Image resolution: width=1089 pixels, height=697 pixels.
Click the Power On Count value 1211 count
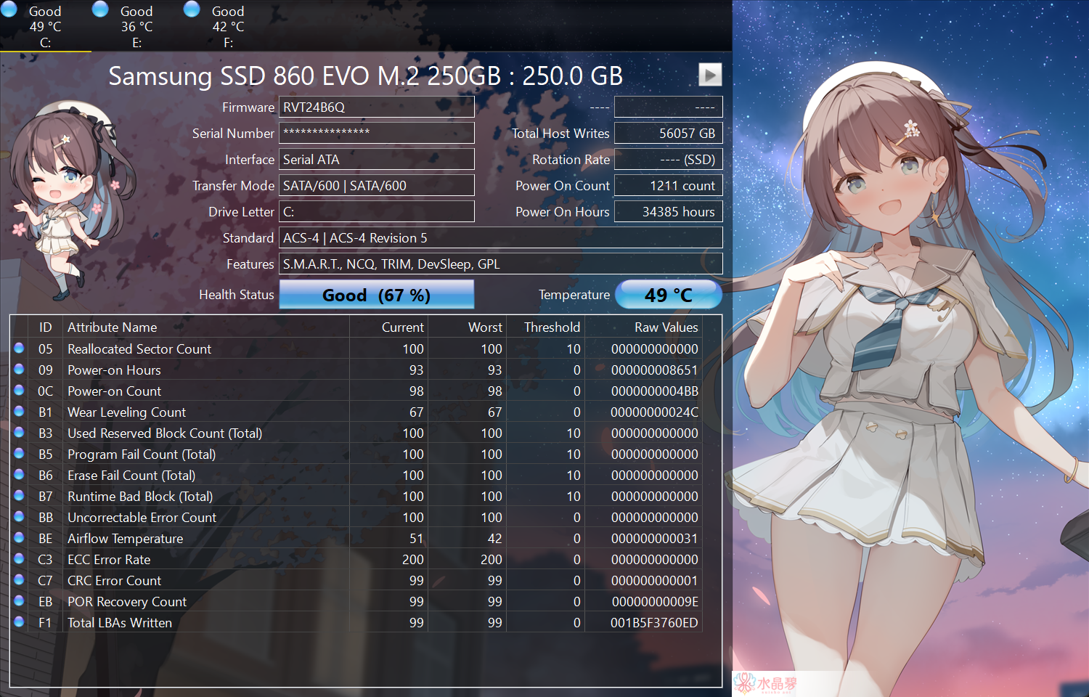click(669, 185)
